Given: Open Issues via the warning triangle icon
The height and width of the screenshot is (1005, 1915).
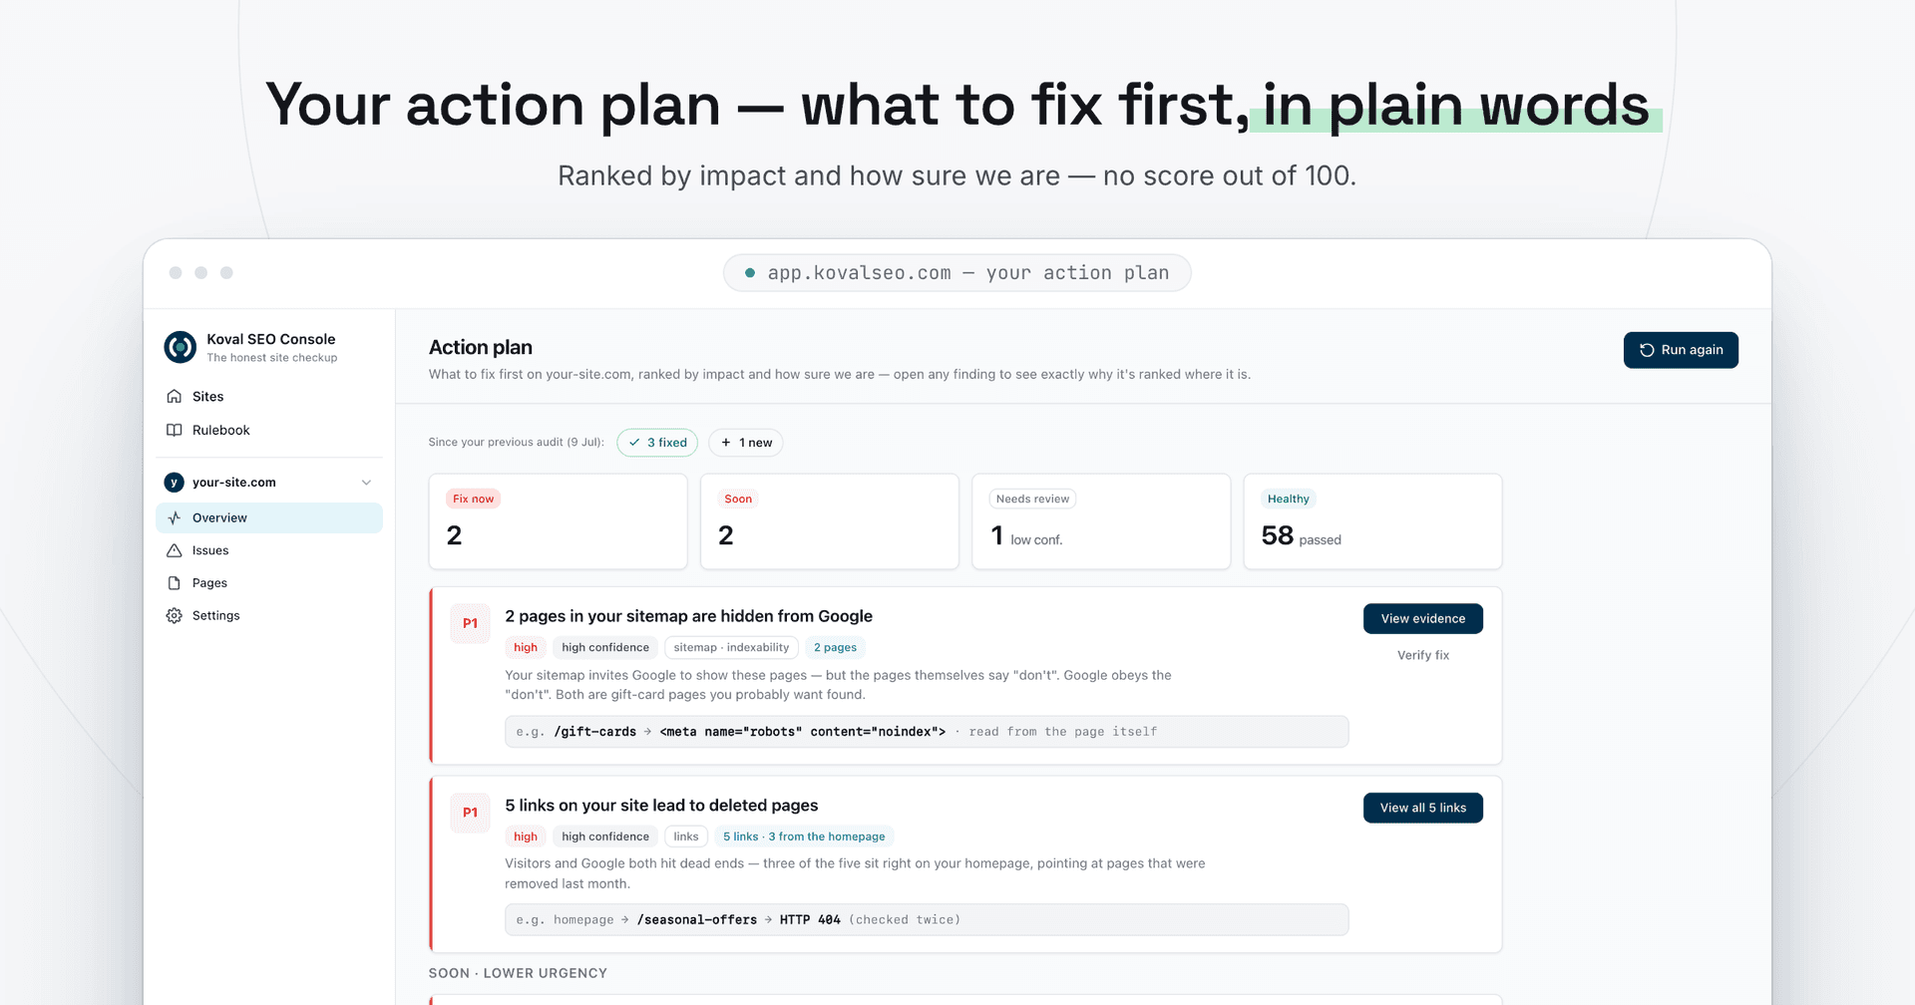Looking at the screenshot, I should point(175,550).
